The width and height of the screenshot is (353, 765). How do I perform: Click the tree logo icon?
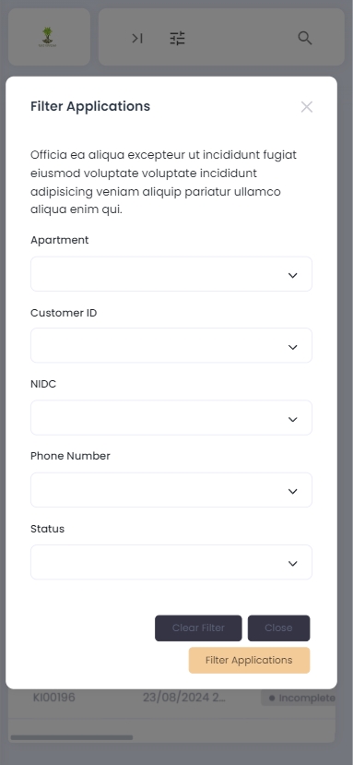(x=47, y=37)
